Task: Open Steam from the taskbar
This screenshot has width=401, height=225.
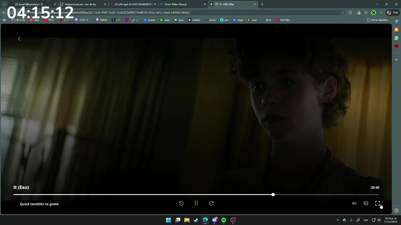Action: (x=196, y=220)
